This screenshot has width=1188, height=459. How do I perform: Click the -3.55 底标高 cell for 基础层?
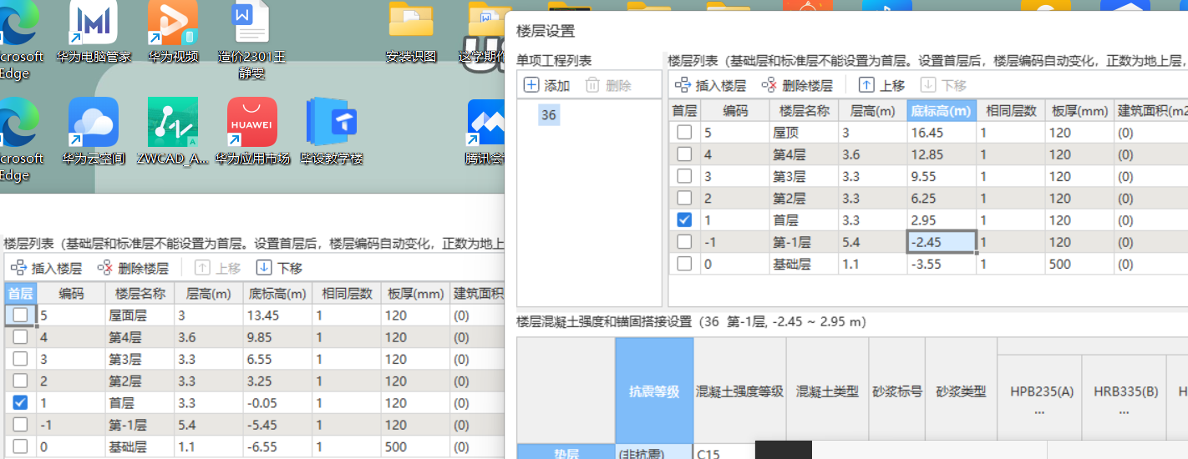point(942,264)
